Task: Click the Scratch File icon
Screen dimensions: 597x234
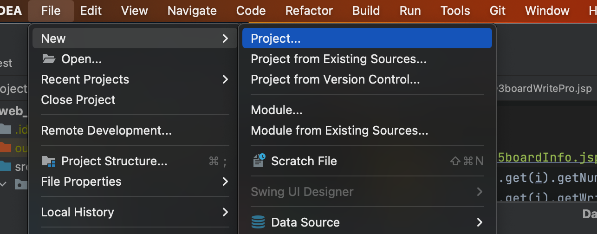Action: point(259,161)
